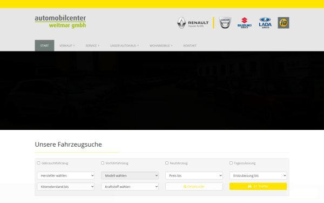Open the WOHNMOBILE menu

click(161, 45)
